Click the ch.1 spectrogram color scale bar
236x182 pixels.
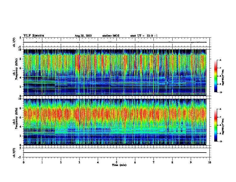pos(215,76)
